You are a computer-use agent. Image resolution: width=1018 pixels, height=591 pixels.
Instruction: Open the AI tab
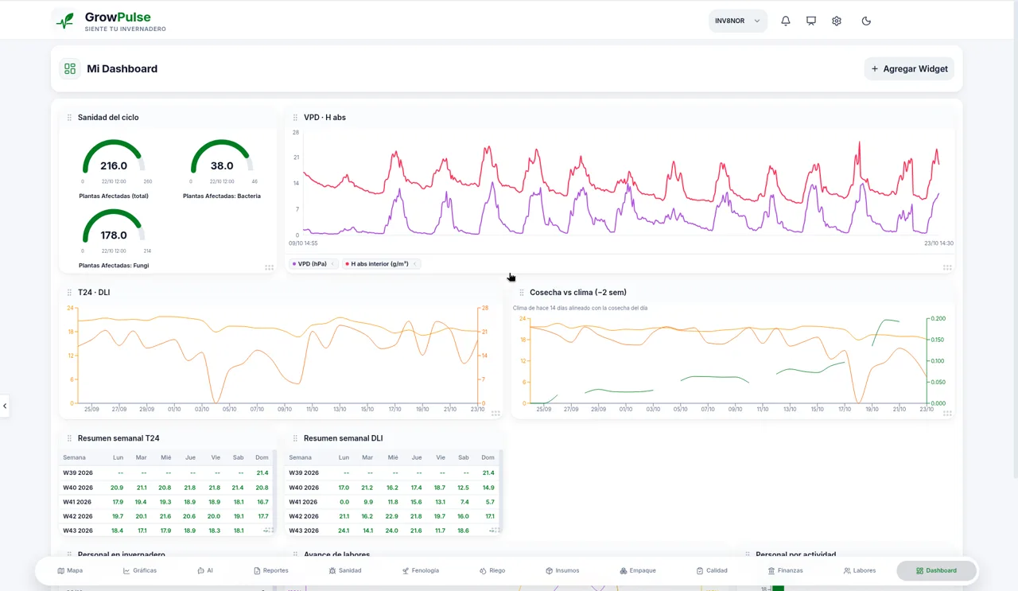[205, 570]
